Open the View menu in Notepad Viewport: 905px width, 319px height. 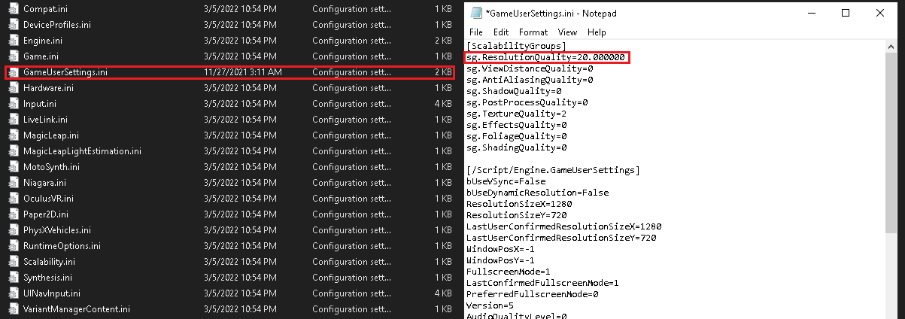(567, 32)
